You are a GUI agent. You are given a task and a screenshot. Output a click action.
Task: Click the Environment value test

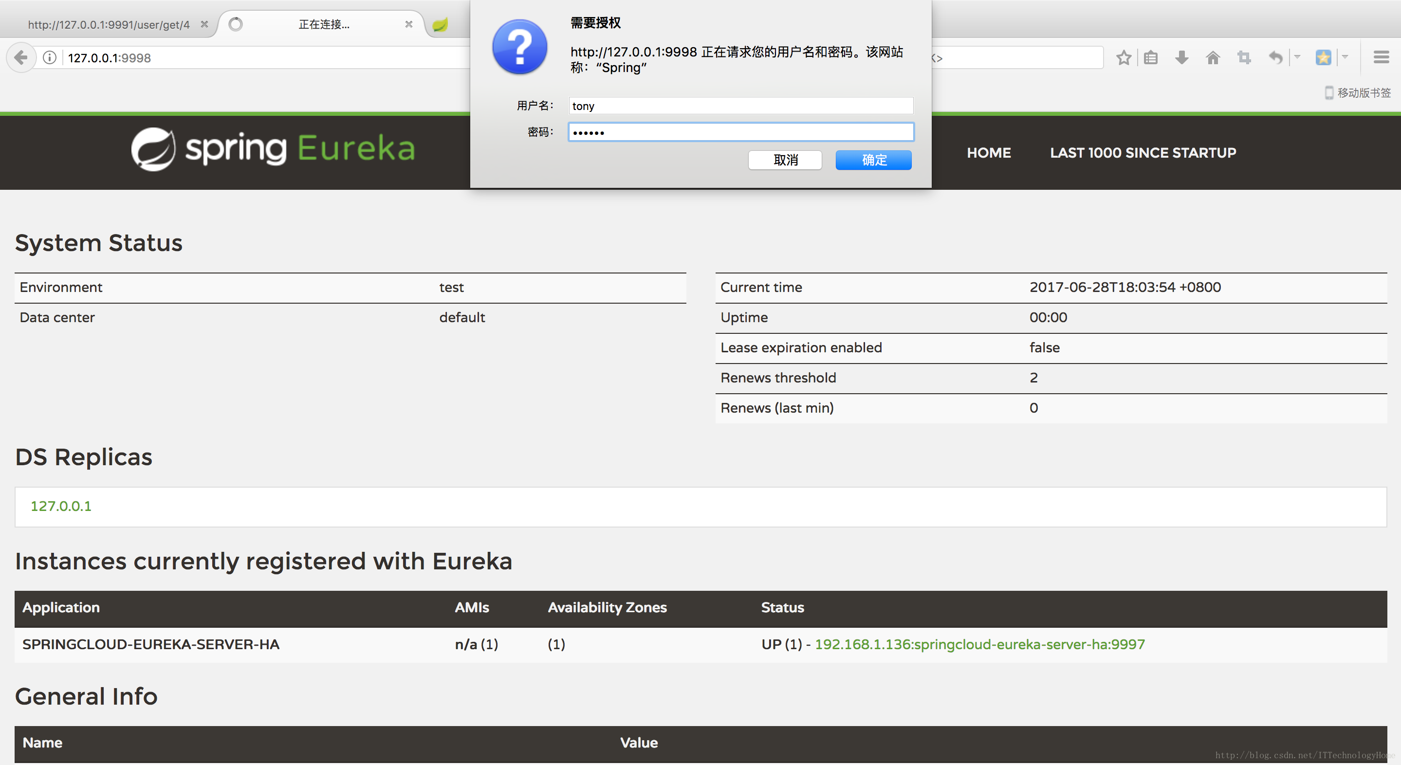[451, 287]
